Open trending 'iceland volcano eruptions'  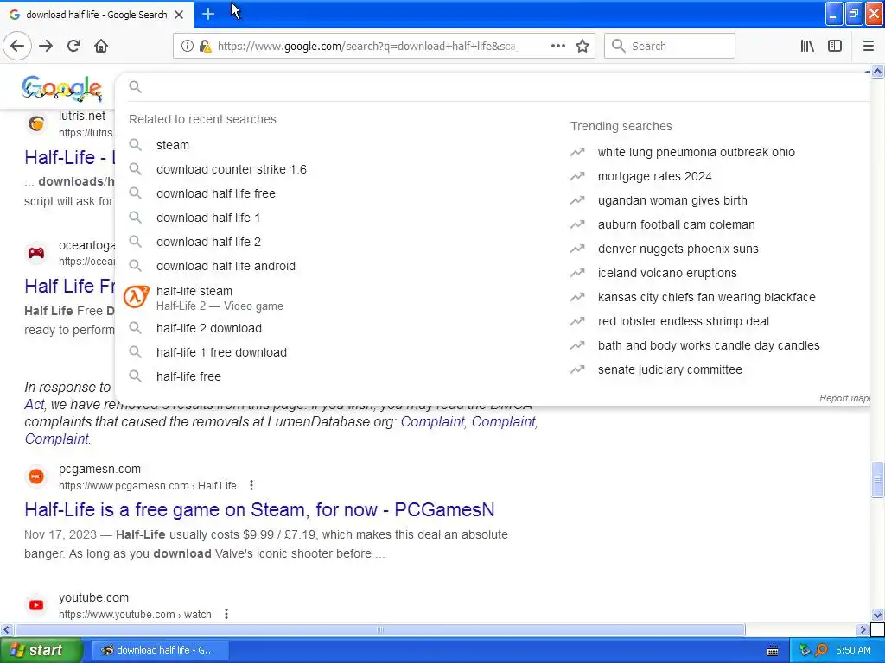point(667,274)
